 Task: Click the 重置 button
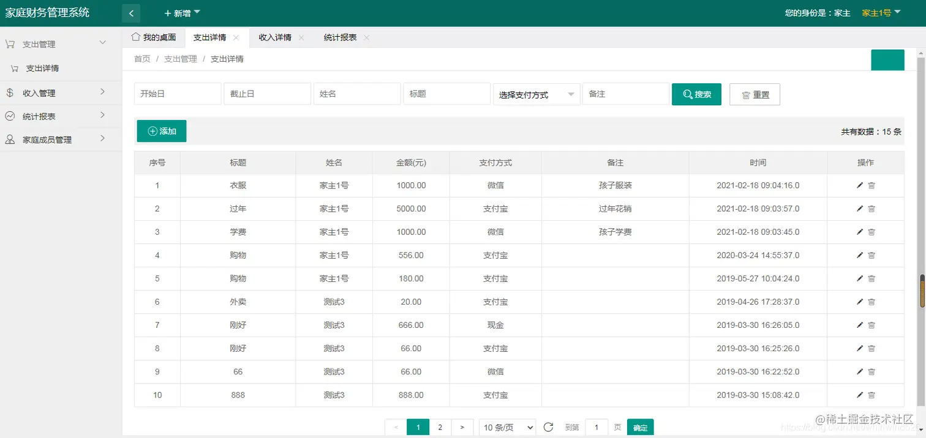click(755, 94)
